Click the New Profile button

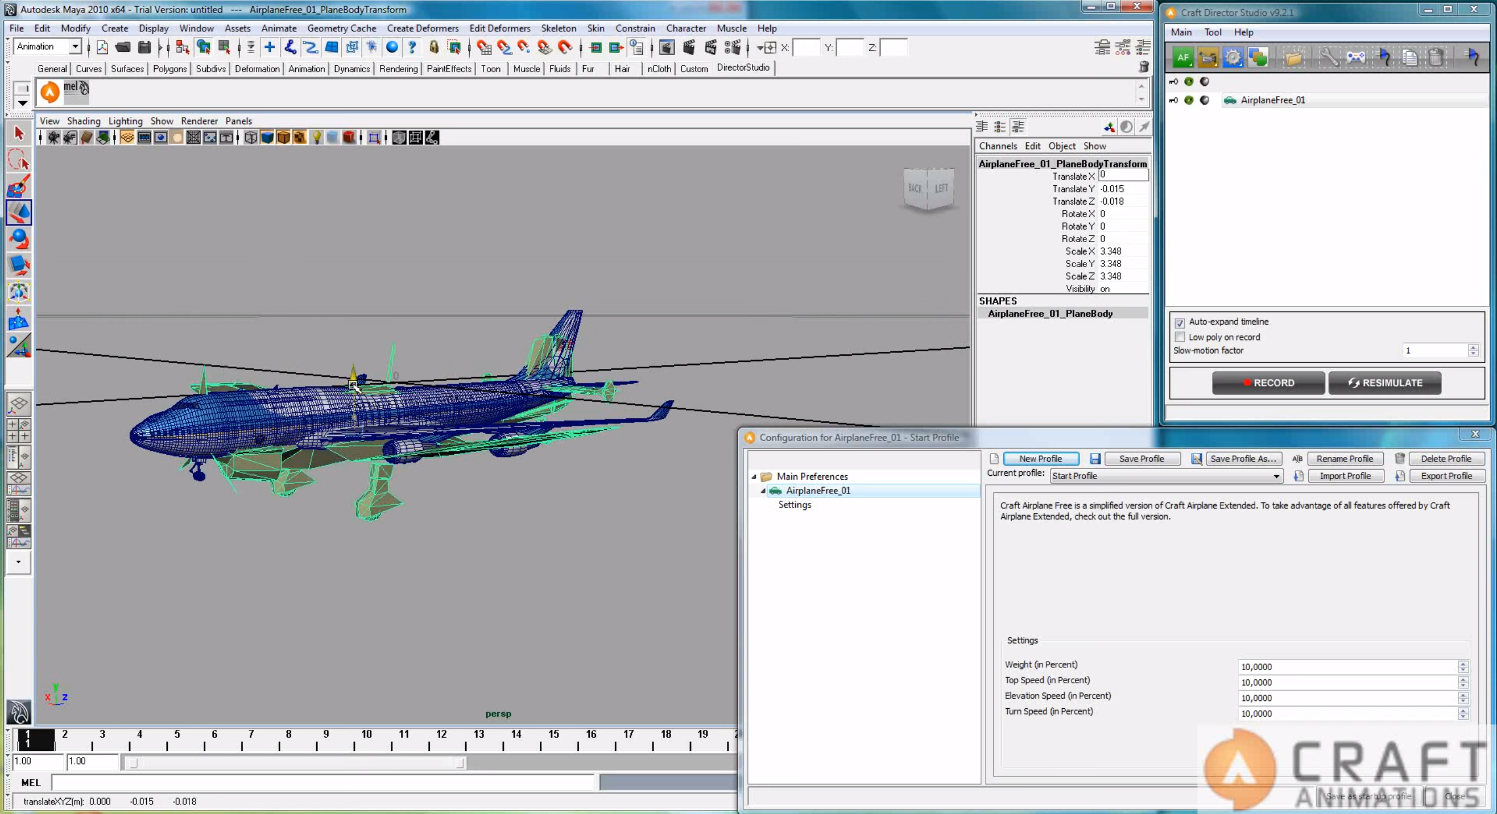pos(1041,459)
